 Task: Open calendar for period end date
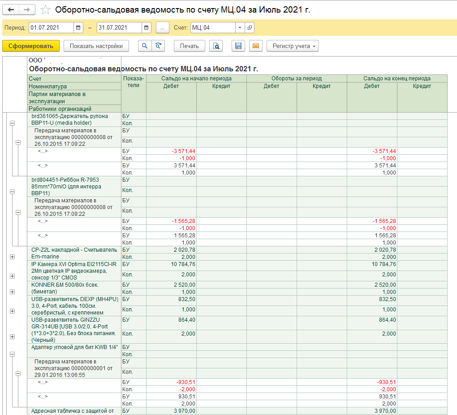click(x=147, y=28)
